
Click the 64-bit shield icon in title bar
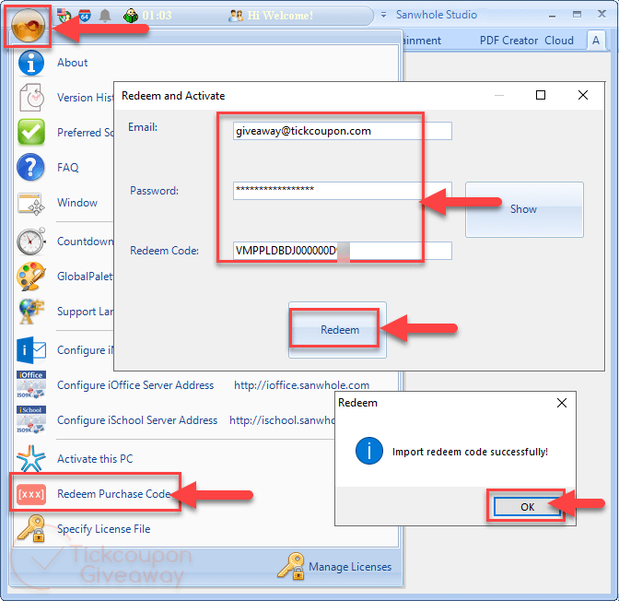85,16
